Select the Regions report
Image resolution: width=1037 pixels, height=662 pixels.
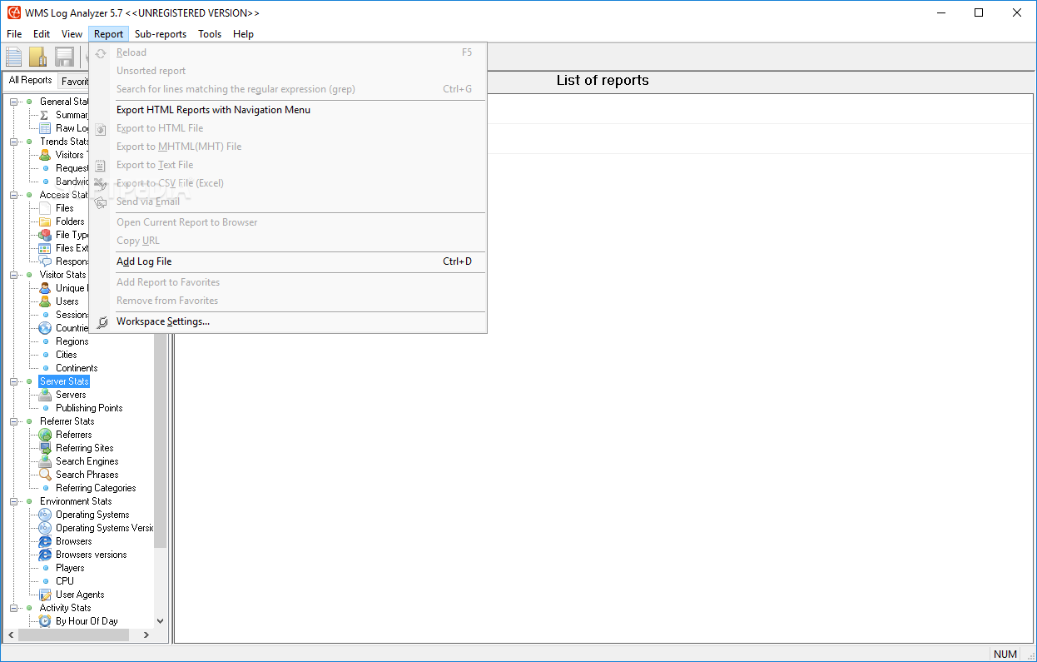[72, 341]
